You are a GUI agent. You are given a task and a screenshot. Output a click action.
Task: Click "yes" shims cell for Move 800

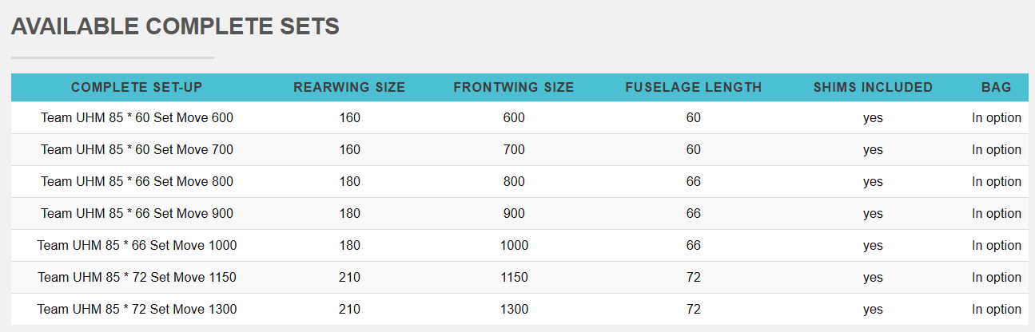(873, 181)
